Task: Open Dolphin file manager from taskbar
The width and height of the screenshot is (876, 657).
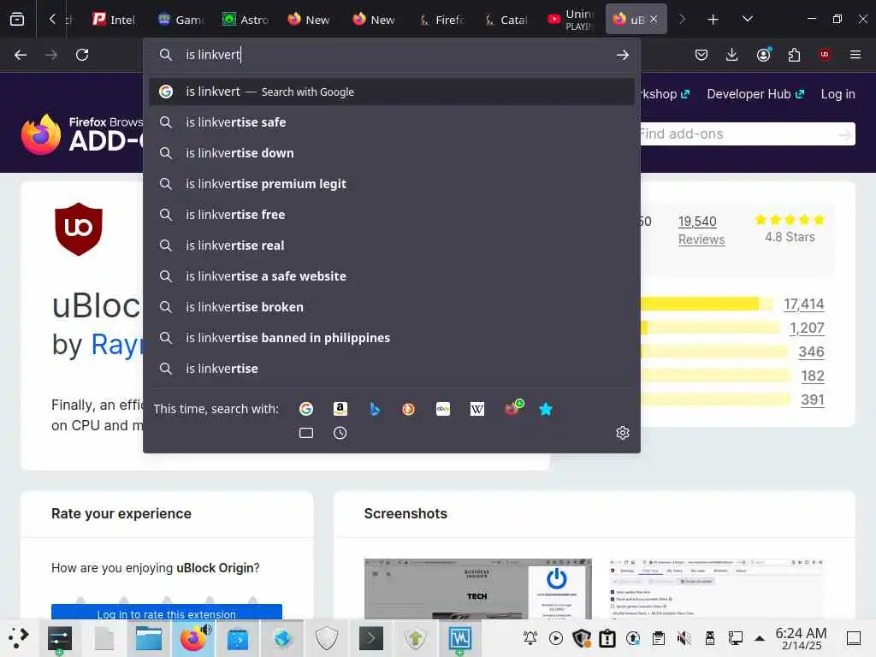Action: pos(149,638)
